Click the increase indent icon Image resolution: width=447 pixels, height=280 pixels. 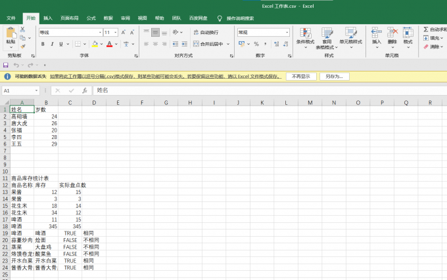pyautogui.click(x=185, y=44)
